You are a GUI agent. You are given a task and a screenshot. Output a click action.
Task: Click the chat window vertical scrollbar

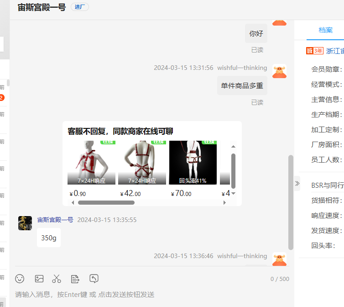pos(291,201)
